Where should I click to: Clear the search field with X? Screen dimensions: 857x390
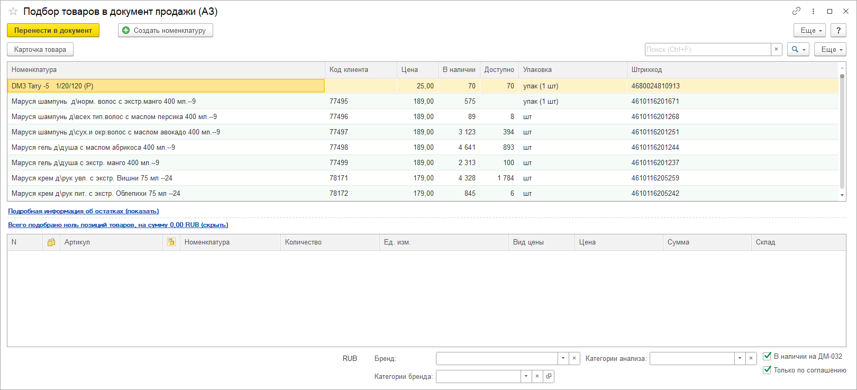click(776, 49)
